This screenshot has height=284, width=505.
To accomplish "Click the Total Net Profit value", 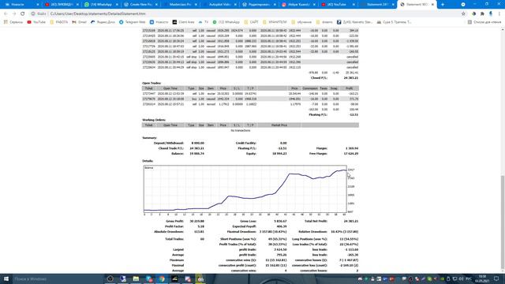I will [351, 221].
